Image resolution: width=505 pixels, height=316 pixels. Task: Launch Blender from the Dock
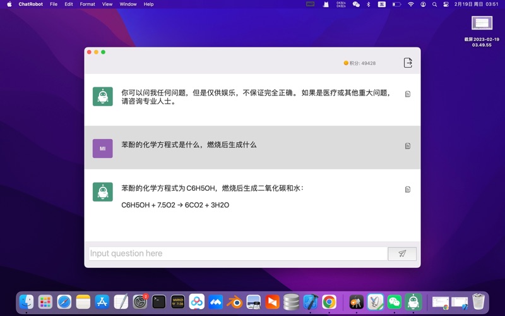pyautogui.click(x=234, y=302)
